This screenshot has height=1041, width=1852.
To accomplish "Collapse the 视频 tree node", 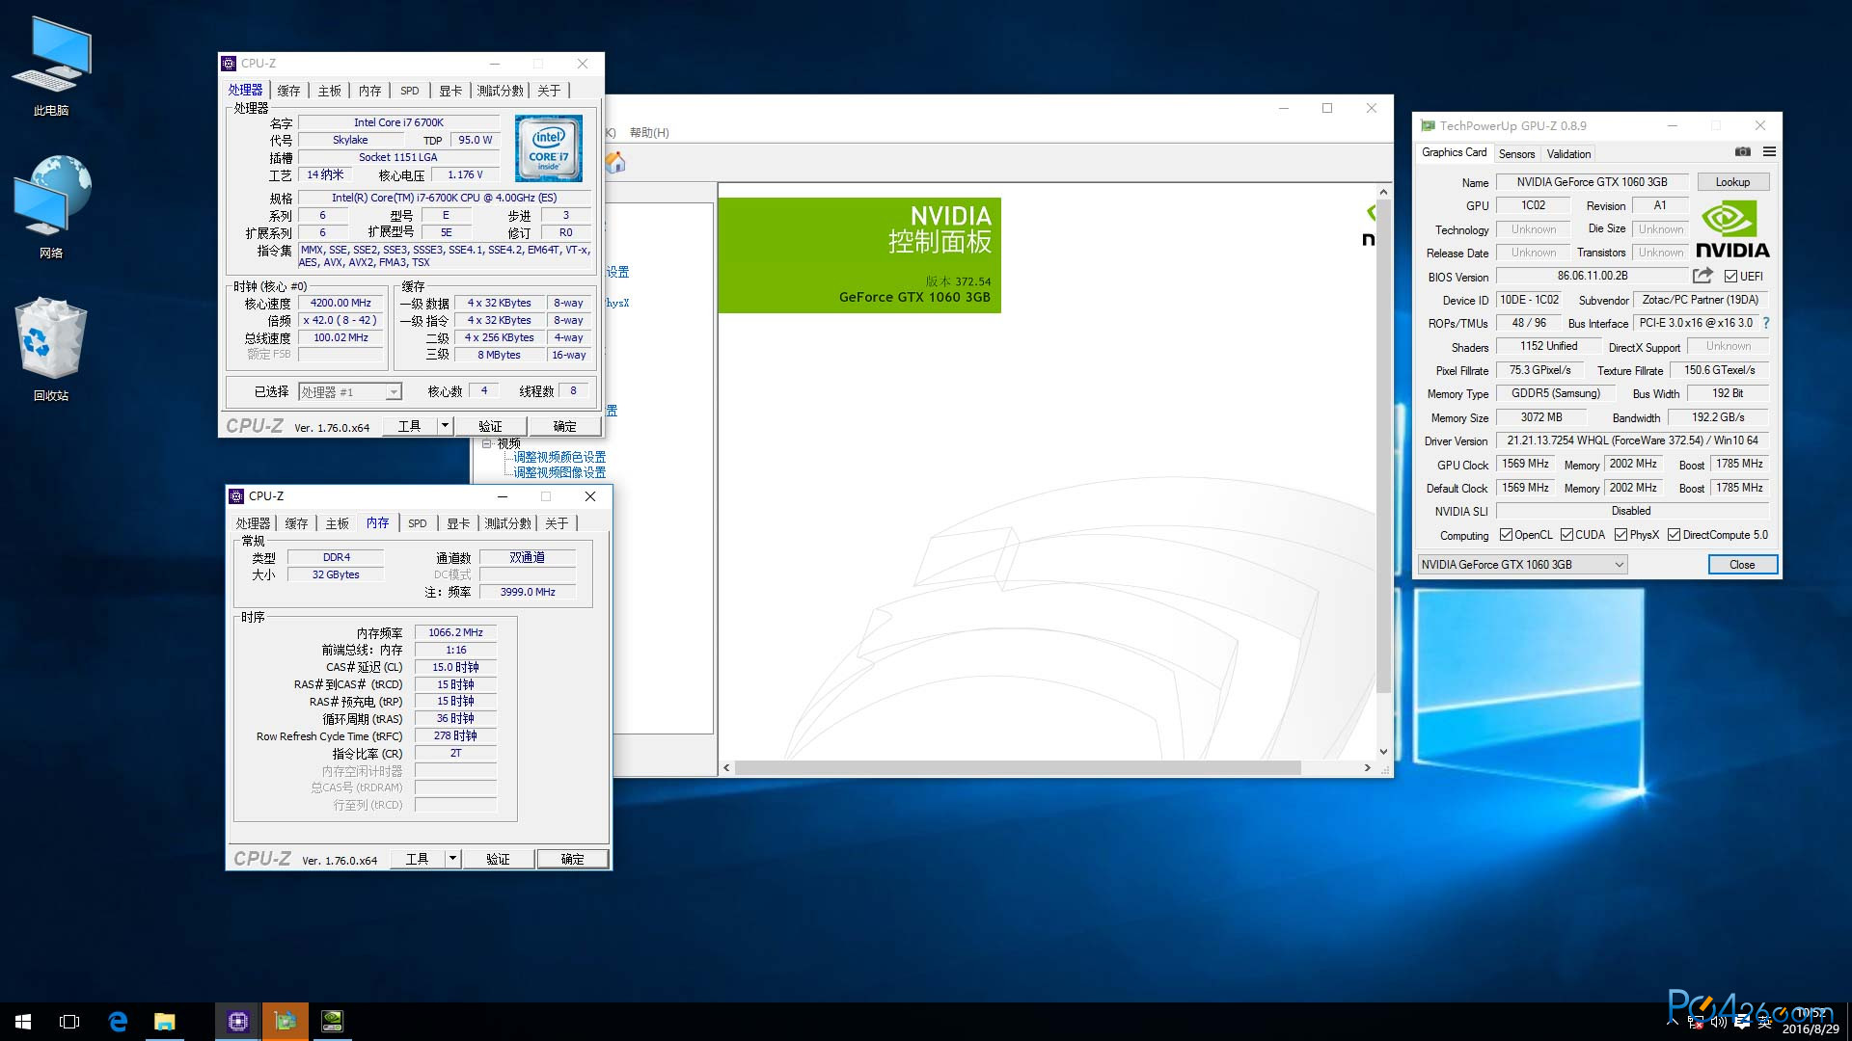I will pos(487,443).
